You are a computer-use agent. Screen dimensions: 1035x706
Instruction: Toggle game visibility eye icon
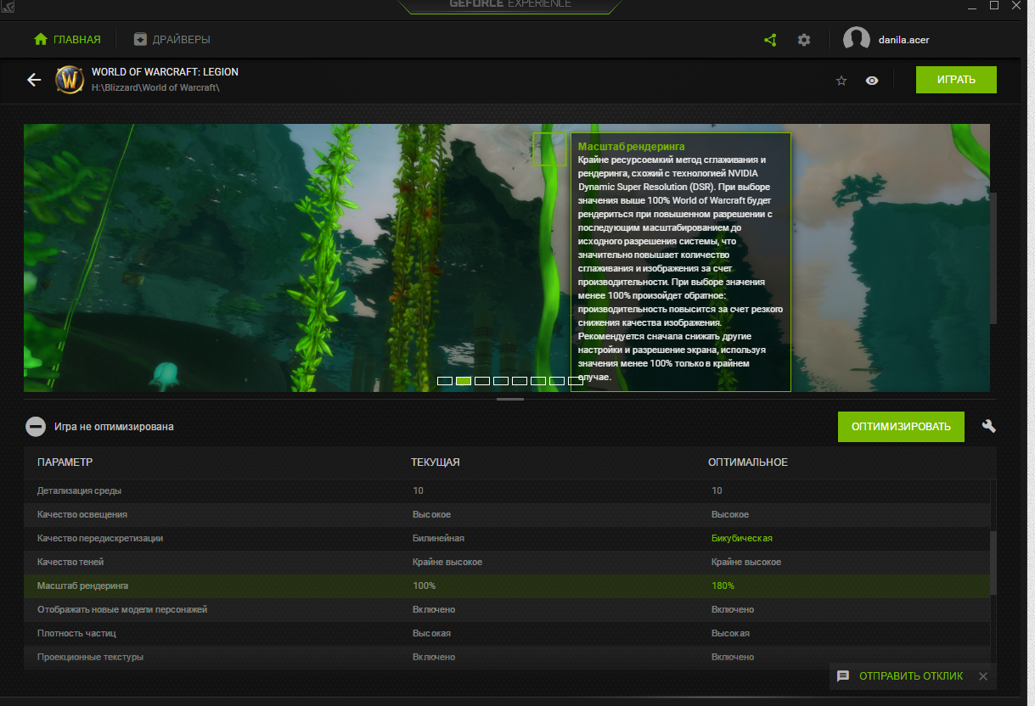click(x=872, y=81)
